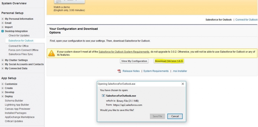Expand My Social Accounts and Contacts
Viewport: 258px width, 127px height.
[x=3, y=64]
